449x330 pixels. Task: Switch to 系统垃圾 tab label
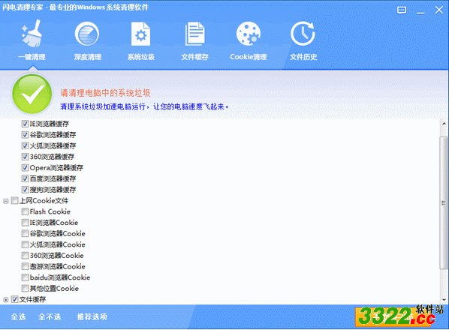[141, 57]
